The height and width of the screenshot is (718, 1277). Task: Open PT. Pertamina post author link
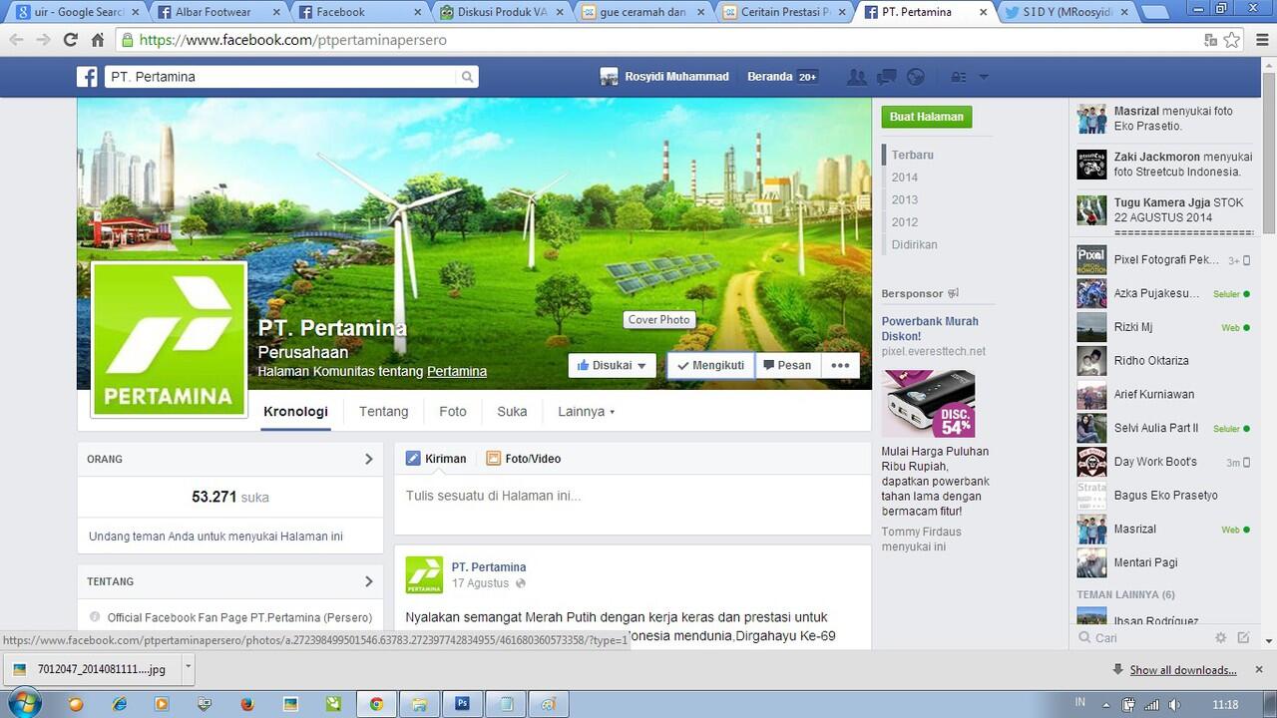(x=488, y=566)
